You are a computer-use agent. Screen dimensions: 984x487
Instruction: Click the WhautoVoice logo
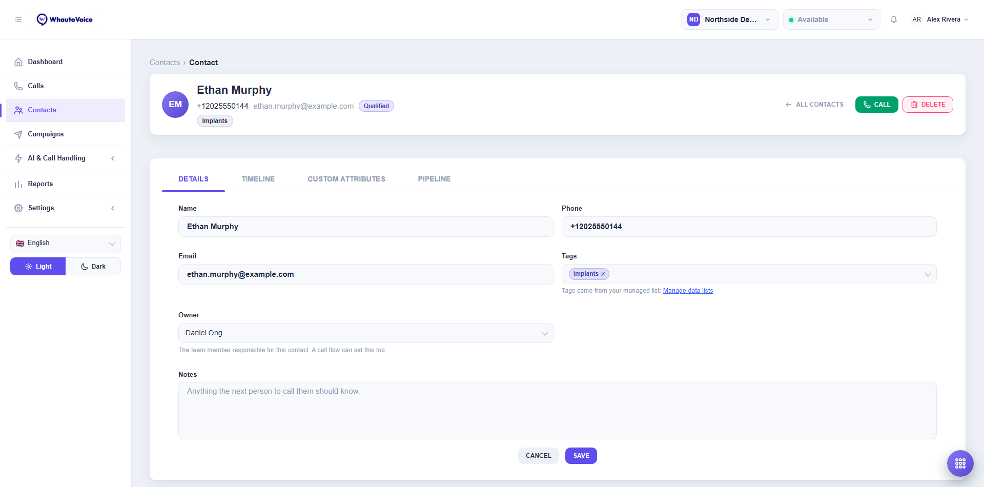pos(65,19)
